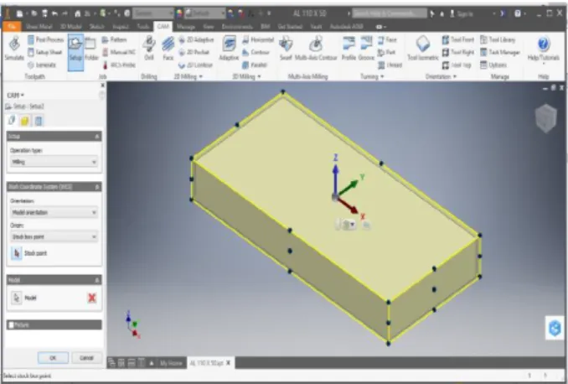
Task: Open the Origin dropdown showing Stock box point
Action: tap(54, 236)
